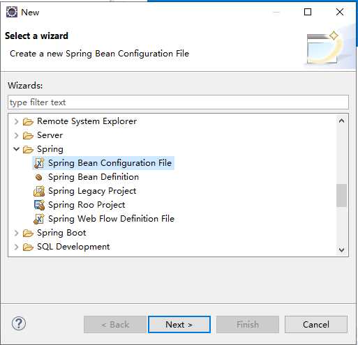Click the Spring Web Flow Definition icon

tap(39, 219)
